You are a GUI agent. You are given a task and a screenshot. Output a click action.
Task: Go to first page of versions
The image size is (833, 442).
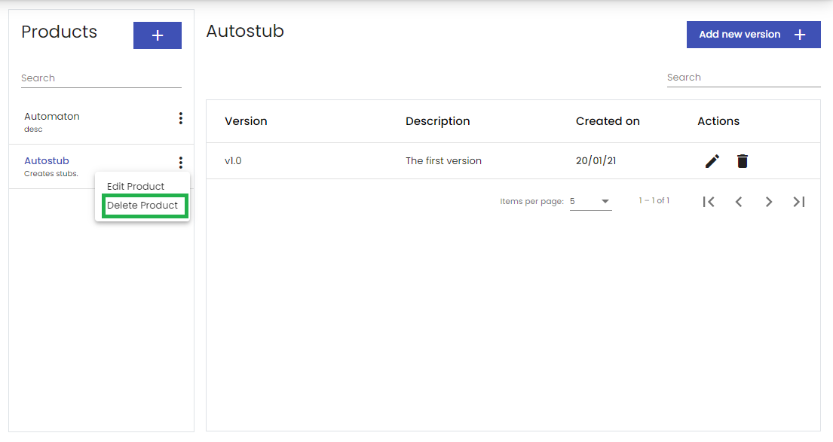[x=709, y=202]
